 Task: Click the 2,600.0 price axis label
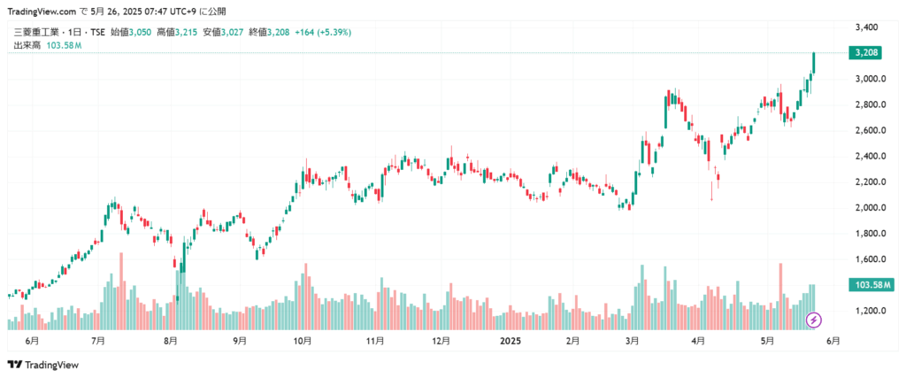click(870, 131)
